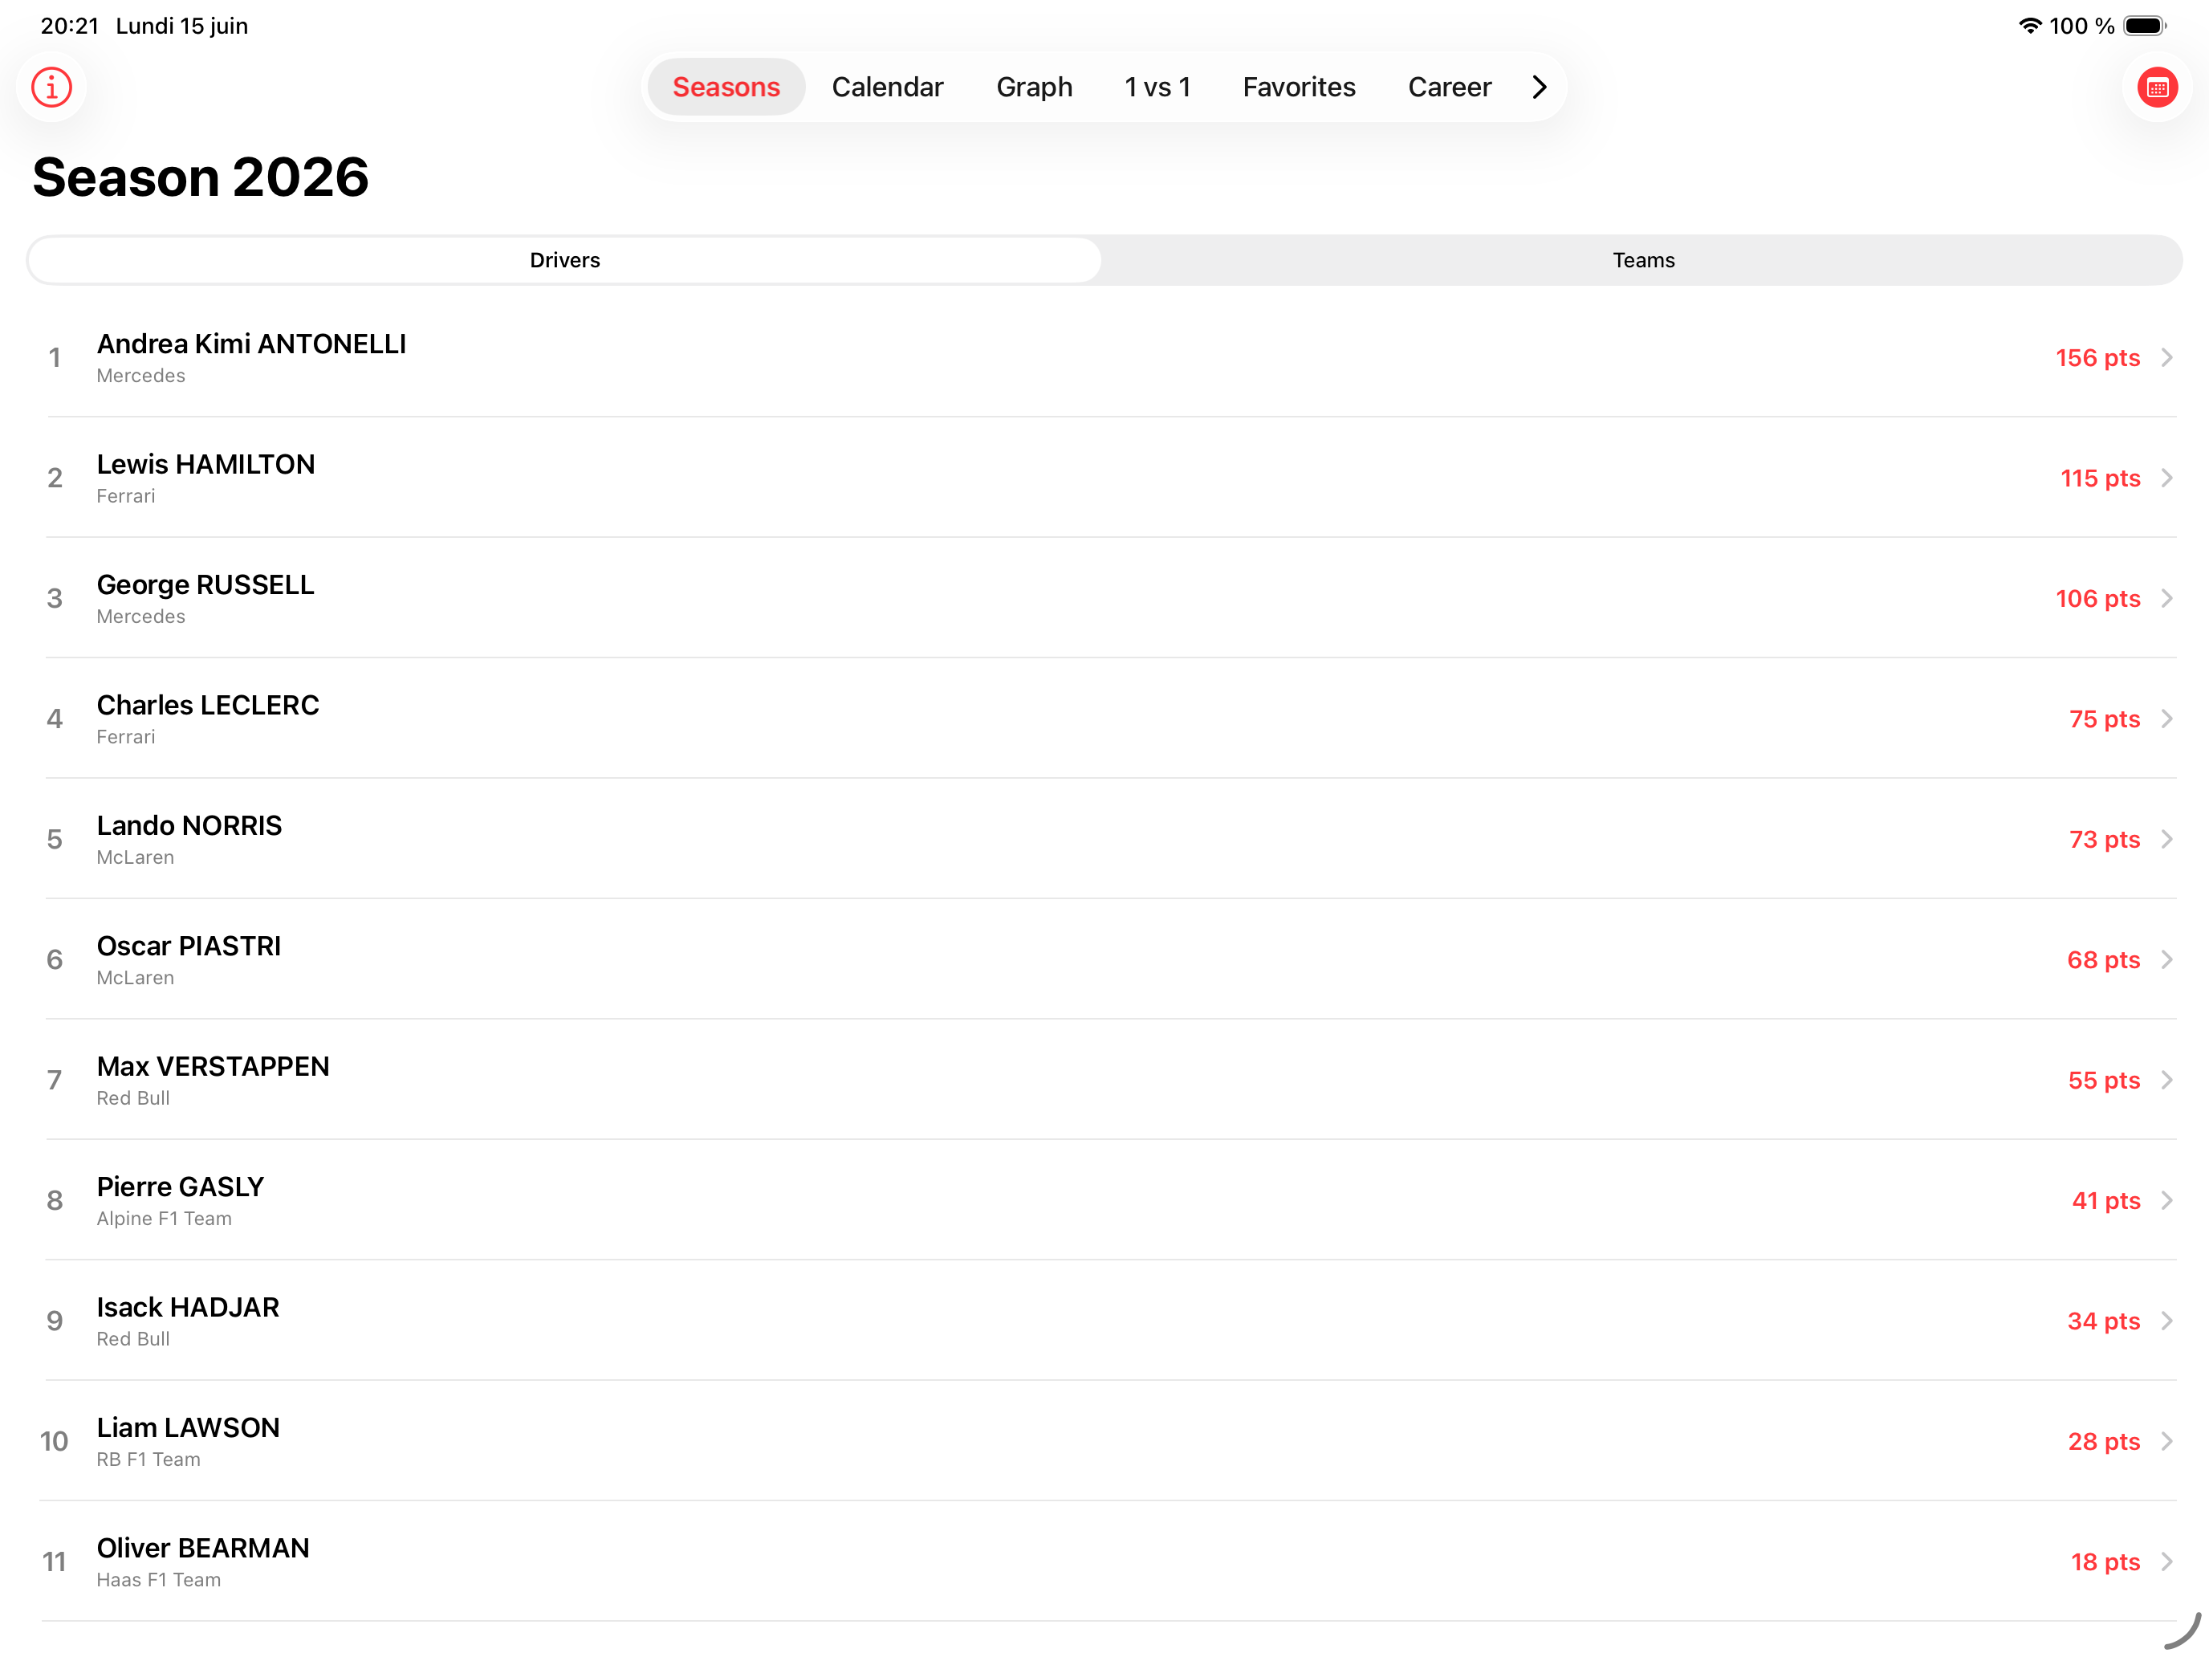Click the 34 pts value
Viewport: 2209px width, 1657px height.
pos(2103,1321)
